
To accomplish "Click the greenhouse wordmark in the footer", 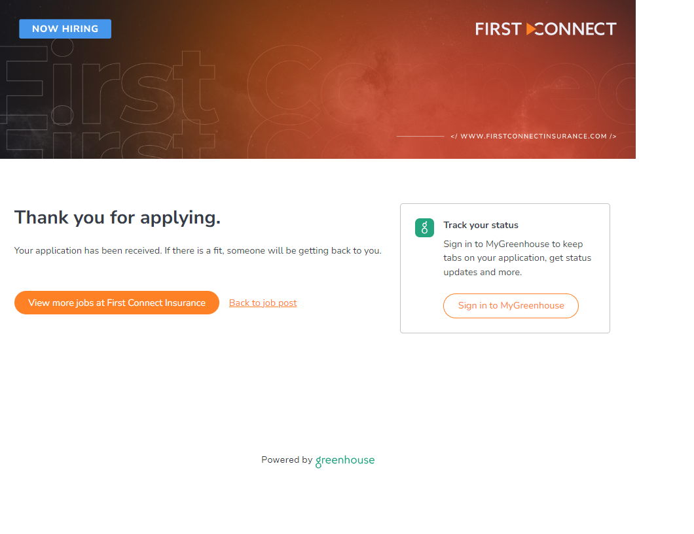I will [x=345, y=460].
